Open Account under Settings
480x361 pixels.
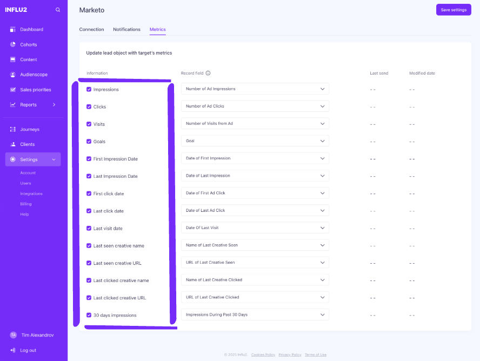[28, 173]
